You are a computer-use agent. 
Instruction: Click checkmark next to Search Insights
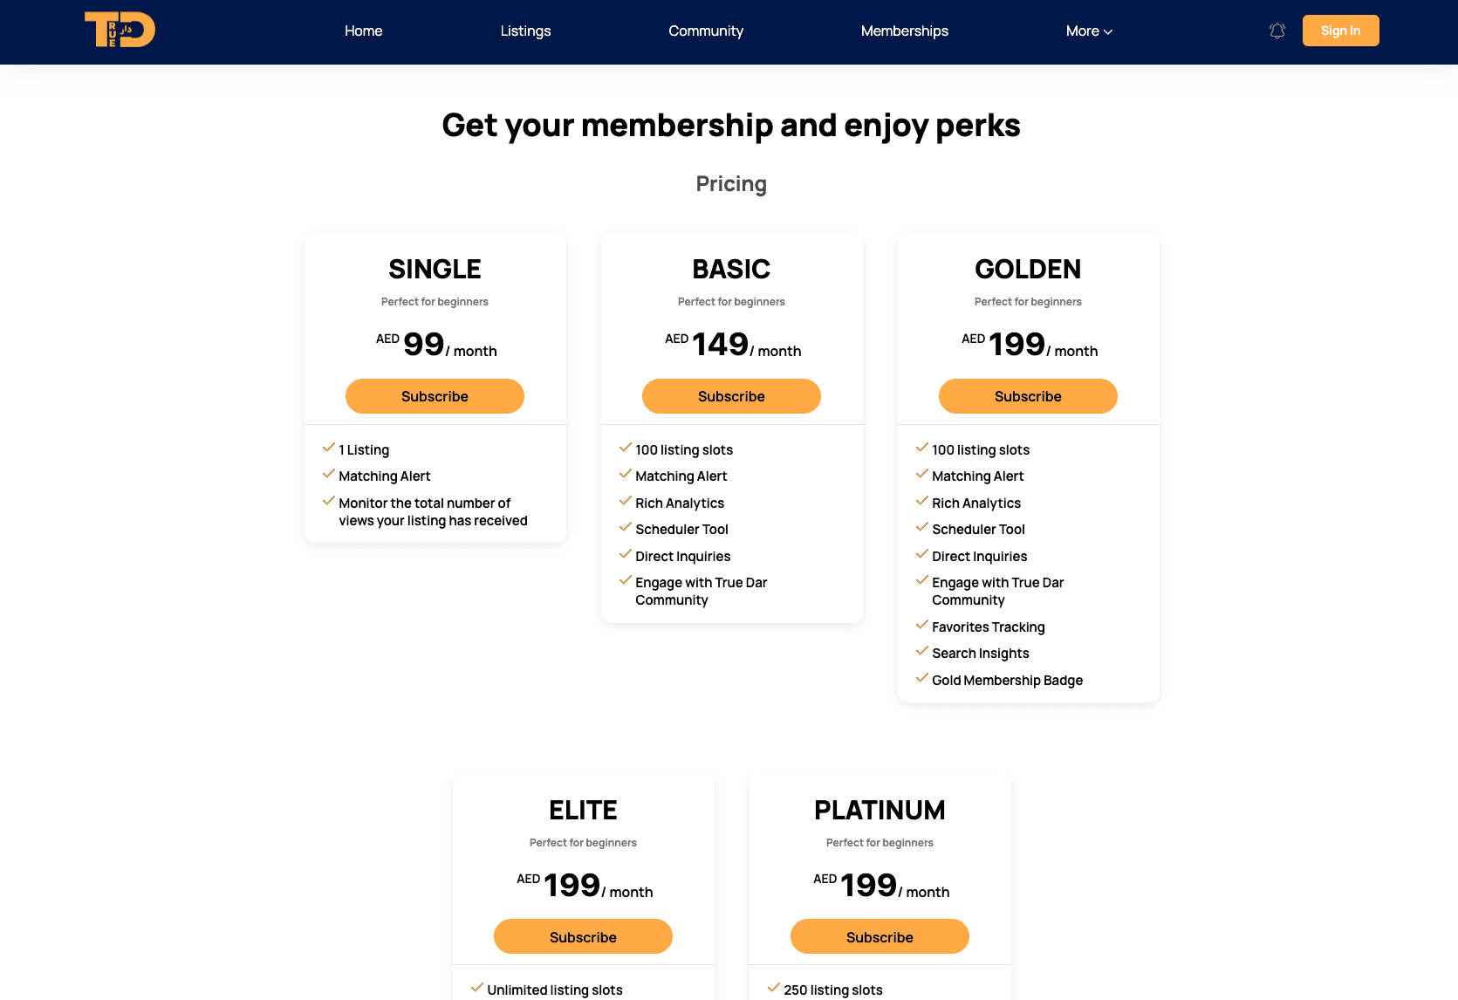(x=922, y=652)
